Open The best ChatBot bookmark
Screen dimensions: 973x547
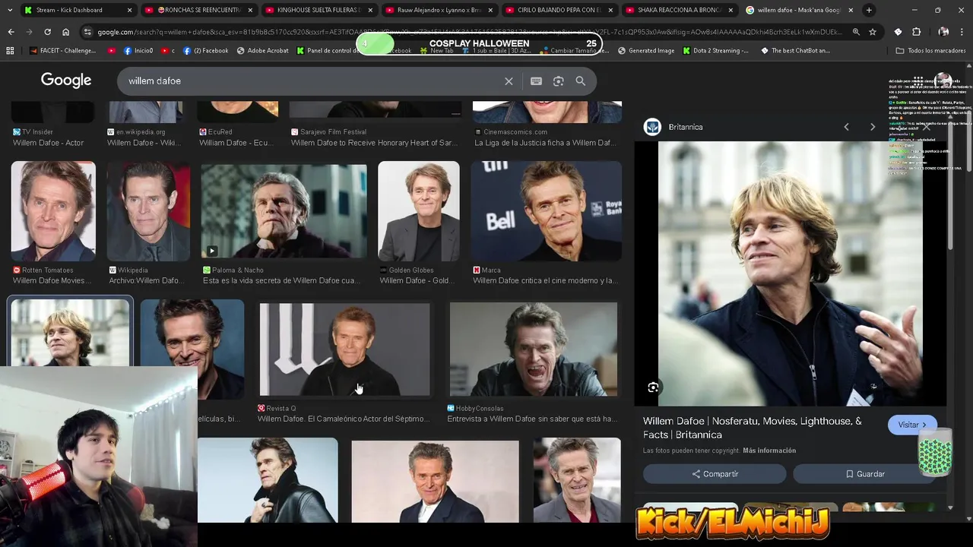(795, 51)
